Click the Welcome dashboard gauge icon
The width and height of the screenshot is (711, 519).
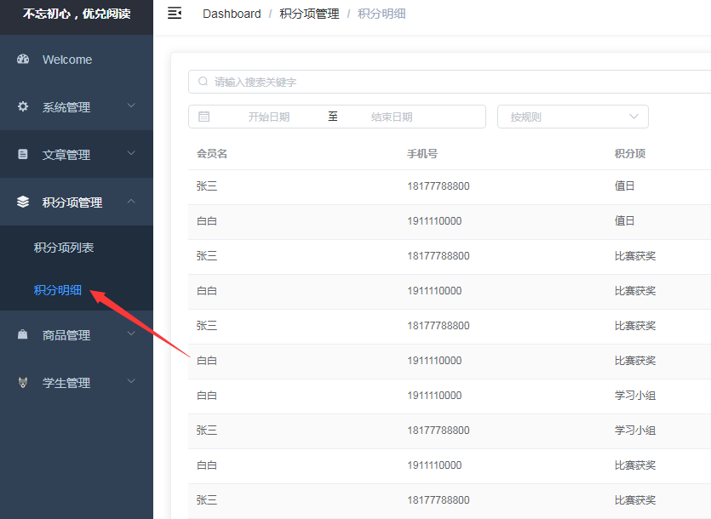23,59
